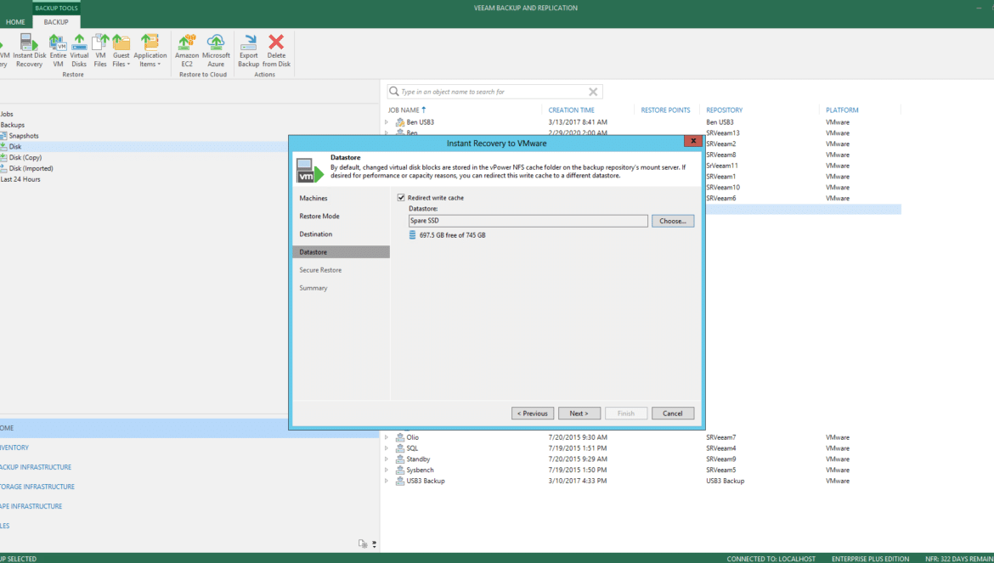This screenshot has height=563, width=994.
Task: Expand the Standby backup job
Action: [x=387, y=459]
